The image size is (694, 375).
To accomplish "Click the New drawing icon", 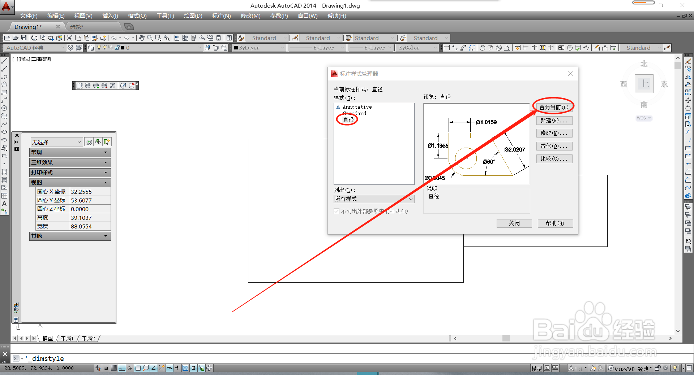I will (7, 38).
